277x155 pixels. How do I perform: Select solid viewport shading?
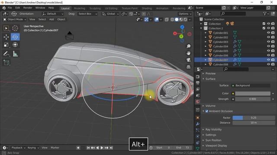pos(177,19)
